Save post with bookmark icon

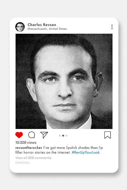pos(108,135)
